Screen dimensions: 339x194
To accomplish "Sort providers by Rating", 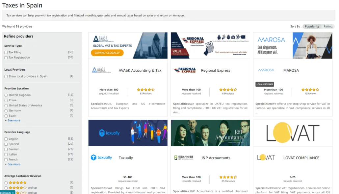I will click(x=328, y=26).
